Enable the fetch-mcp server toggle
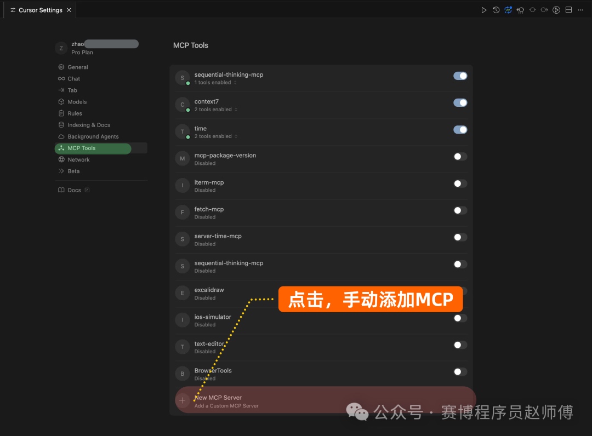This screenshot has width=592, height=436. [x=460, y=210]
